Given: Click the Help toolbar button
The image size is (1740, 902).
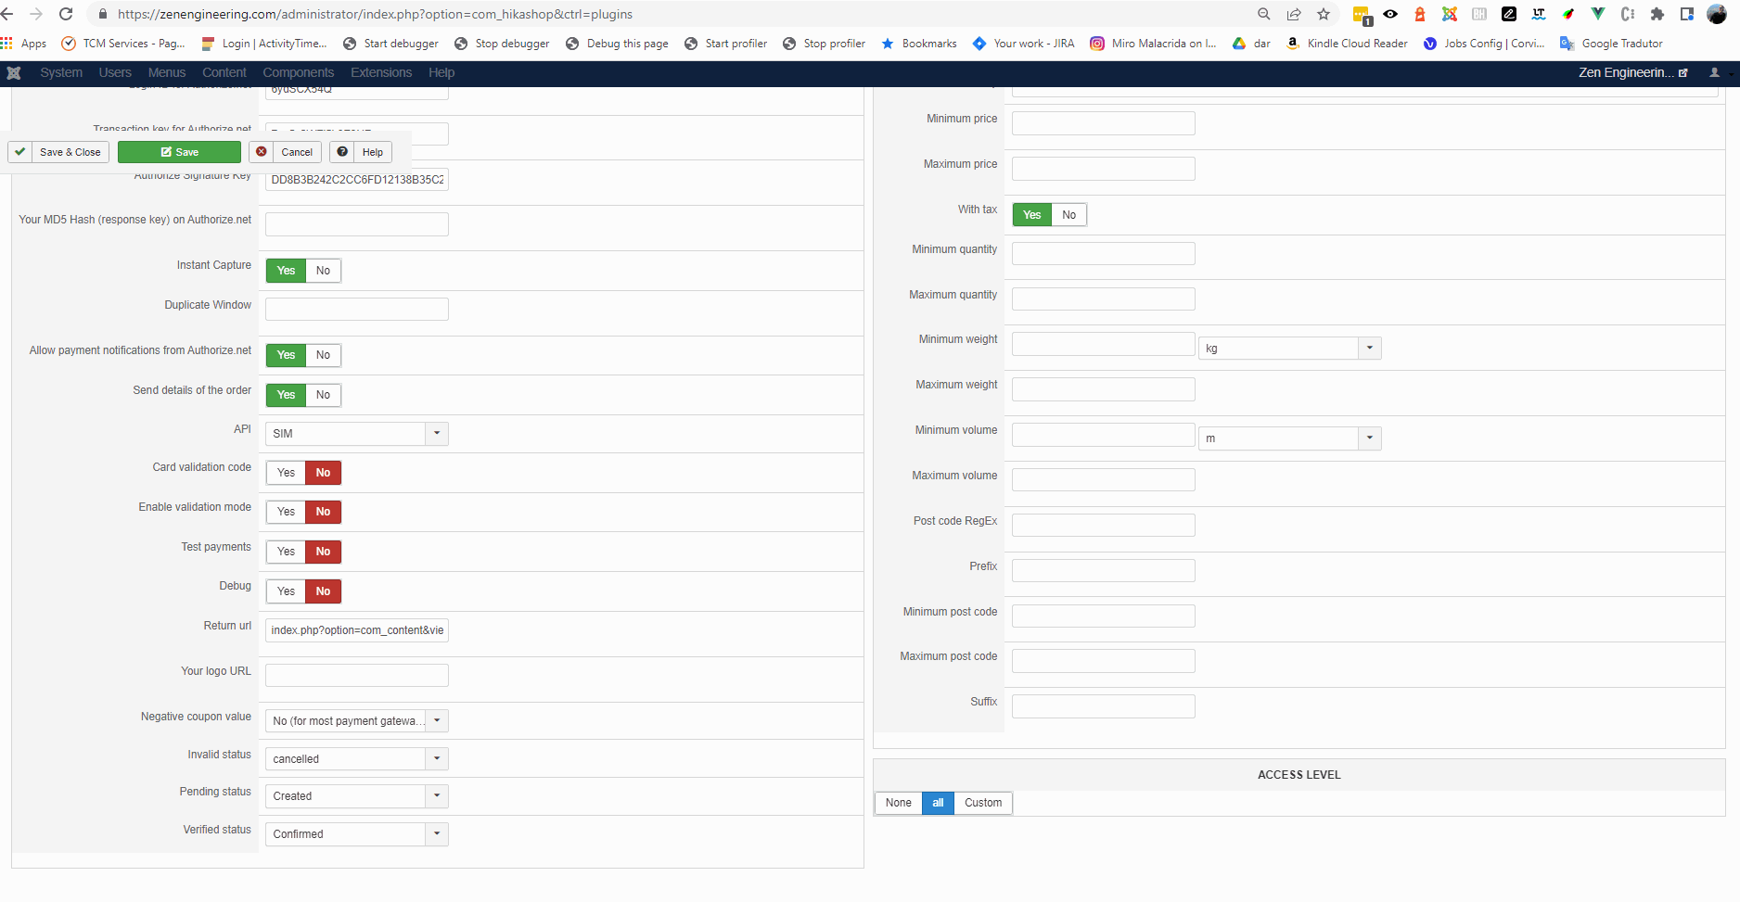Looking at the screenshot, I should (x=361, y=152).
